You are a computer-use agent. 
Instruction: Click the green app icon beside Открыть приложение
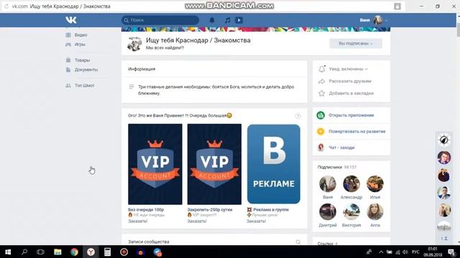coord(321,115)
